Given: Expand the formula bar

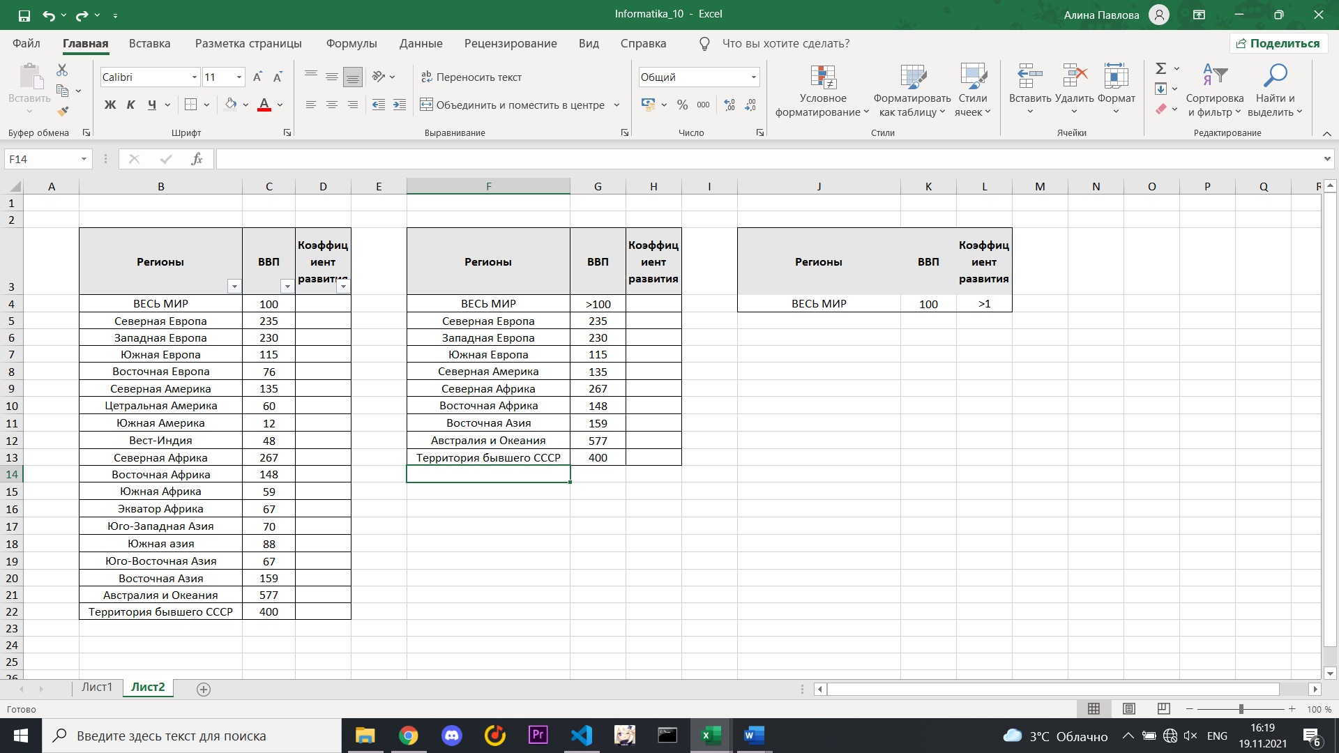Looking at the screenshot, I should point(1326,159).
